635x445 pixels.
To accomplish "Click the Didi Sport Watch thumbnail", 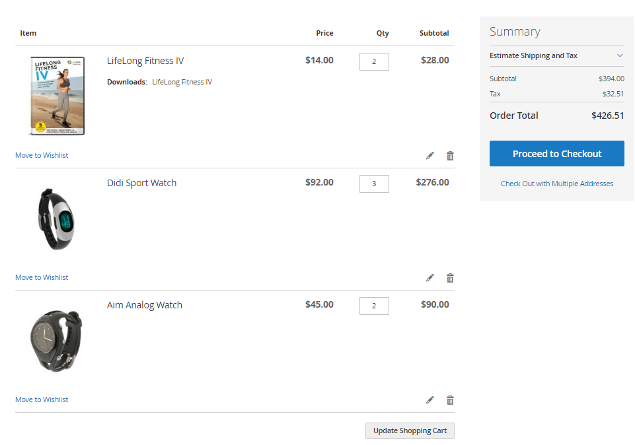I will (x=57, y=219).
